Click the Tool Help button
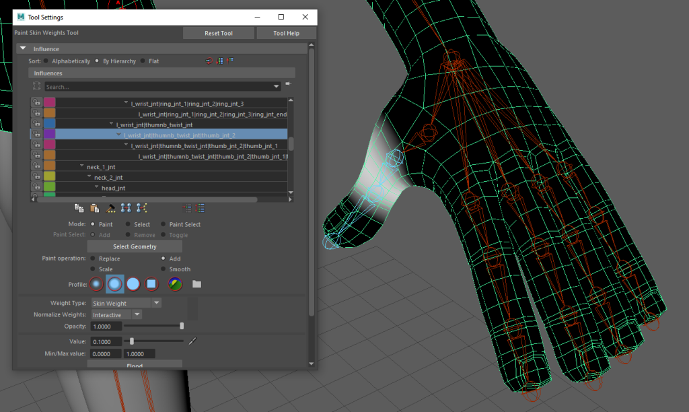The width and height of the screenshot is (689, 412). [x=286, y=33]
